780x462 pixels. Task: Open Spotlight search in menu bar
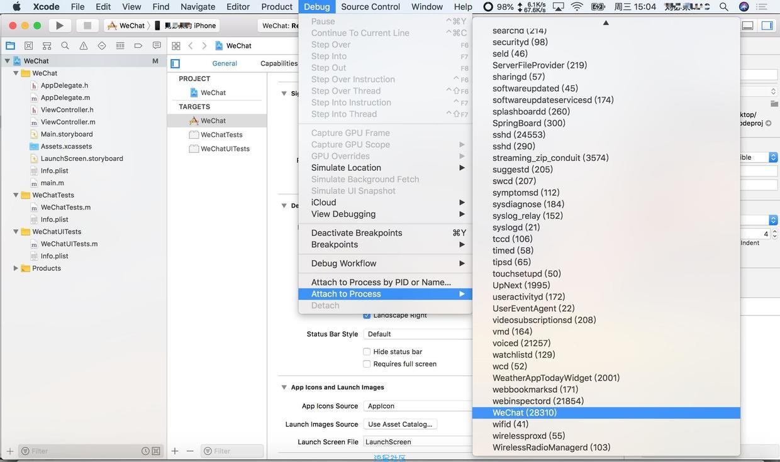pyautogui.click(x=724, y=7)
